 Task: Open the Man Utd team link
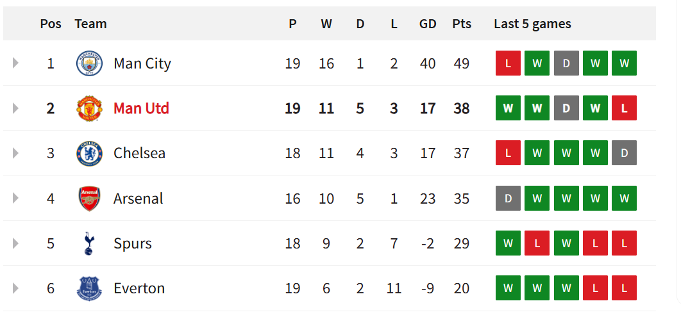click(x=141, y=108)
